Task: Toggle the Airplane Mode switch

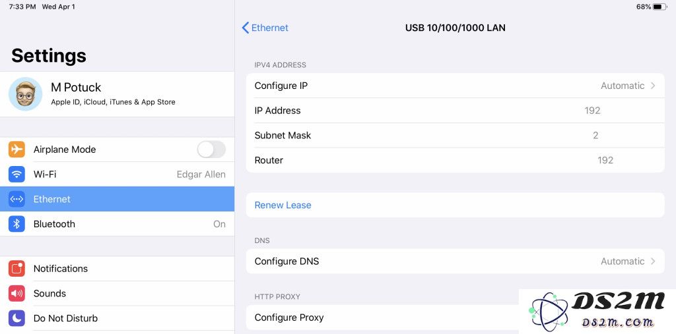Action: click(211, 150)
